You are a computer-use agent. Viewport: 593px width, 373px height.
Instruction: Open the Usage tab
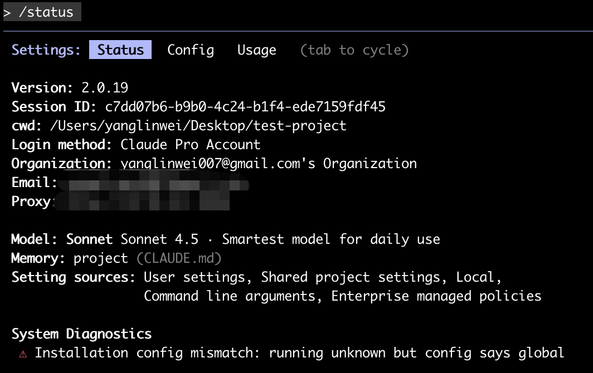[x=256, y=50]
